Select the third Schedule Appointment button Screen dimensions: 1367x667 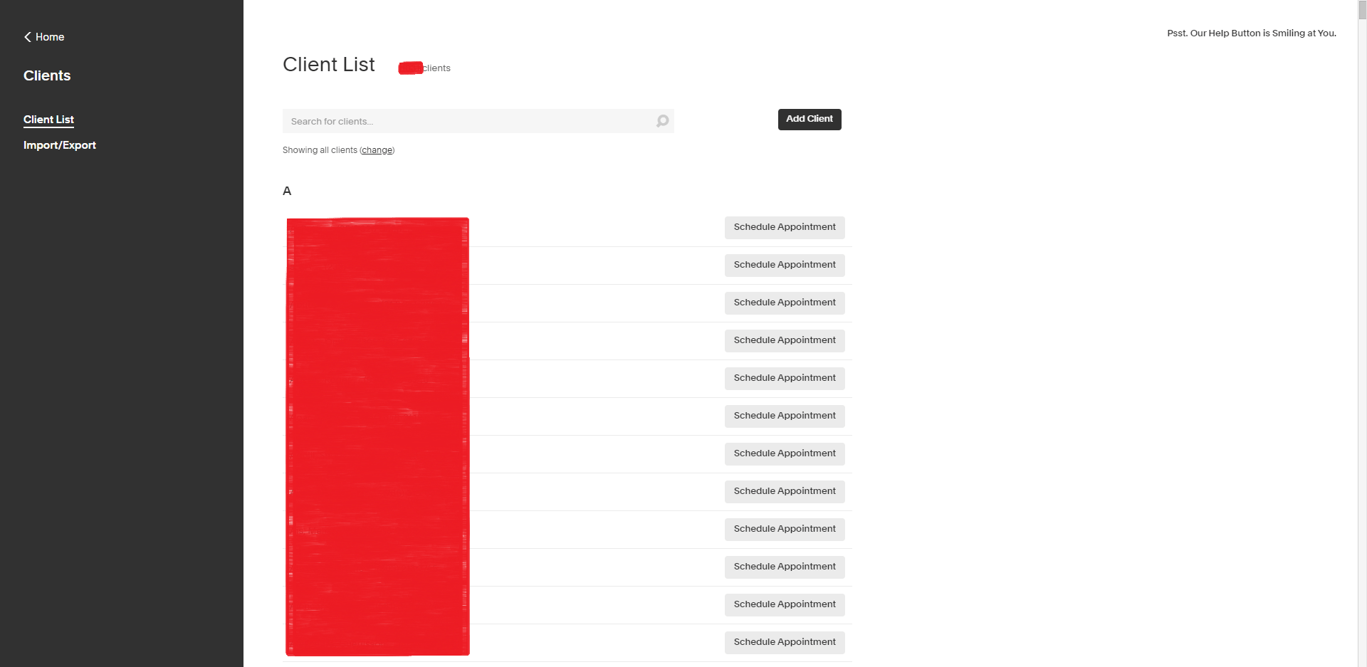(x=785, y=303)
